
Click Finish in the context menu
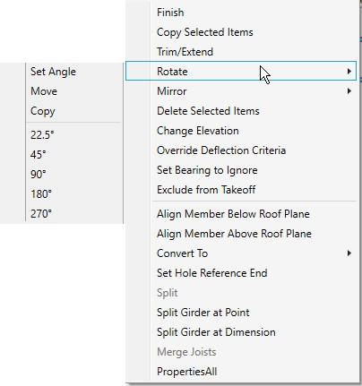170,13
